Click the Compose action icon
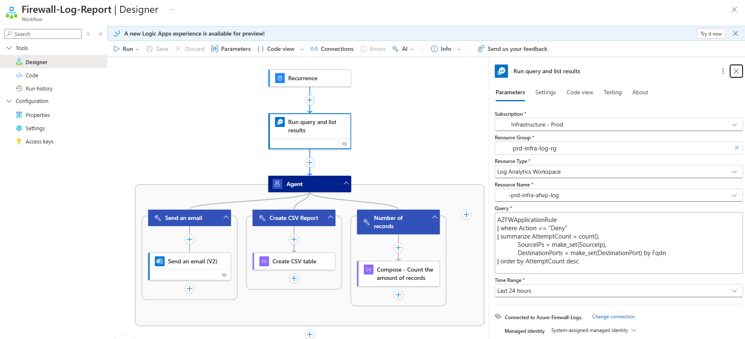The image size is (745, 339). pos(368,270)
